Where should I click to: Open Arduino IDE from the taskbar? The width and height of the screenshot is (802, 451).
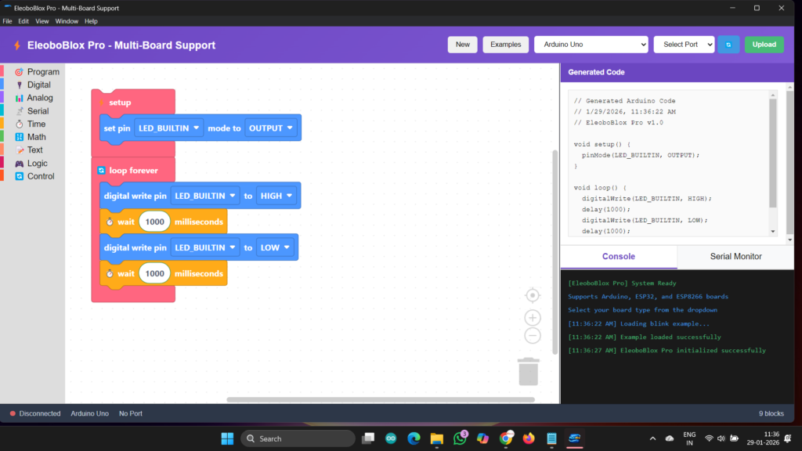[x=391, y=438]
